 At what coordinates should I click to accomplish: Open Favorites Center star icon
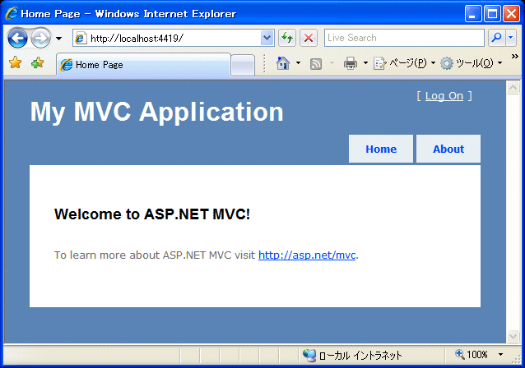point(15,63)
